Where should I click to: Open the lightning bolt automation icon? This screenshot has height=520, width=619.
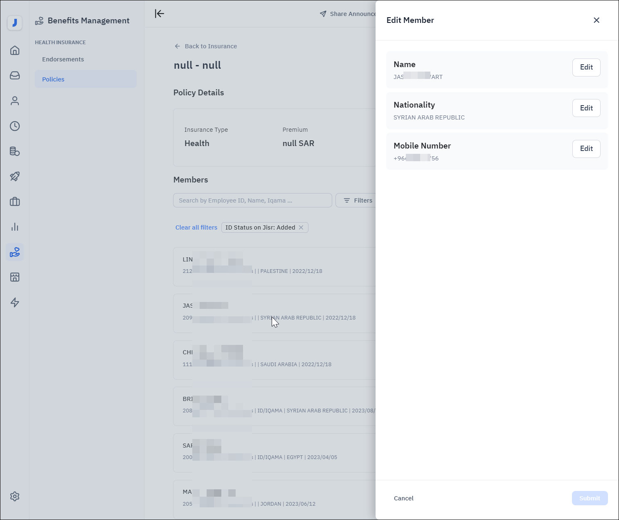[x=15, y=302]
